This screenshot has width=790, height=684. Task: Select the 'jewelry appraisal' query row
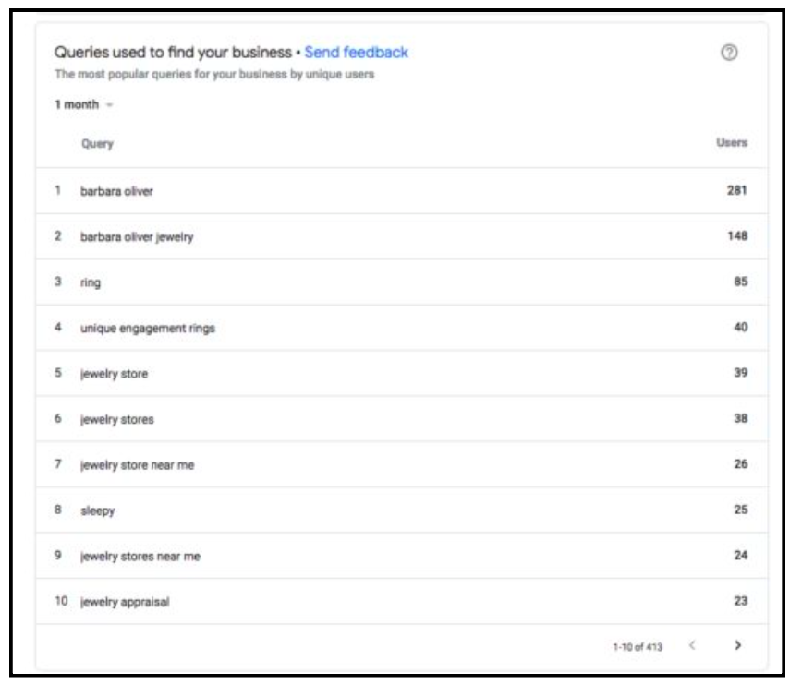(x=402, y=602)
